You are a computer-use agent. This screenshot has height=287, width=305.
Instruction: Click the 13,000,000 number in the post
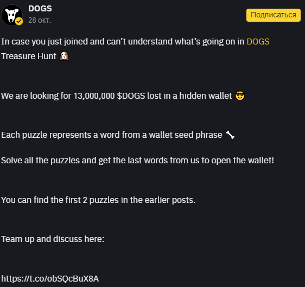click(94, 96)
